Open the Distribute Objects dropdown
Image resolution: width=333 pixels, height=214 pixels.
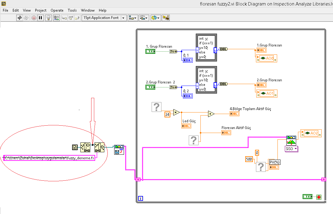tap(144, 18)
